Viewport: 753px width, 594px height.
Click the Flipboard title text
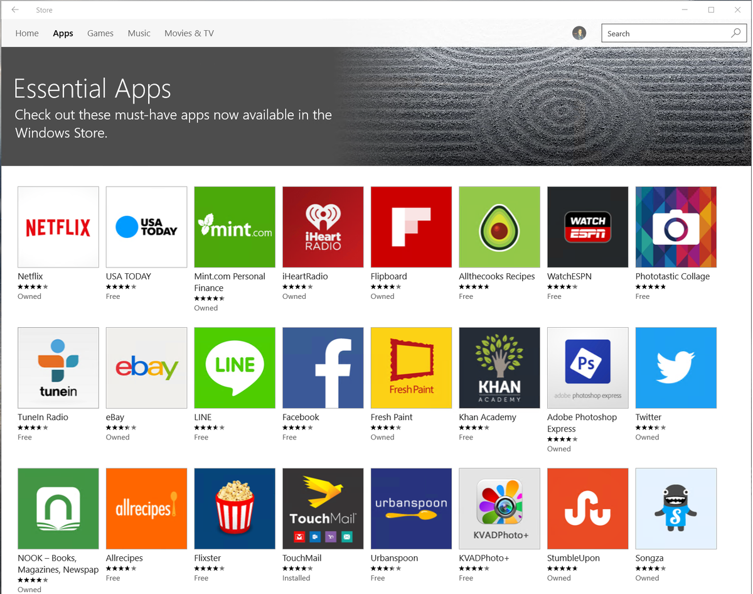pyautogui.click(x=389, y=276)
